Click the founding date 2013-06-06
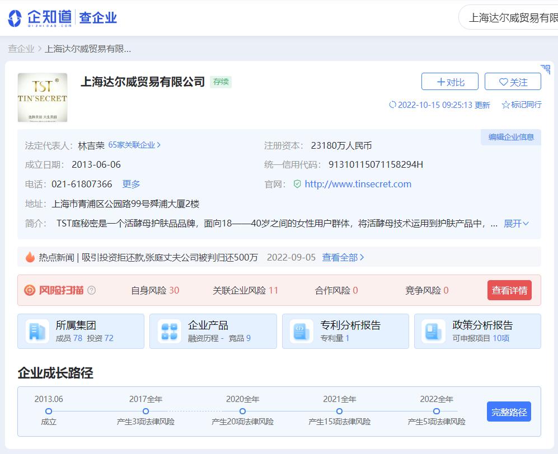The width and height of the screenshot is (558, 454). 96,164
